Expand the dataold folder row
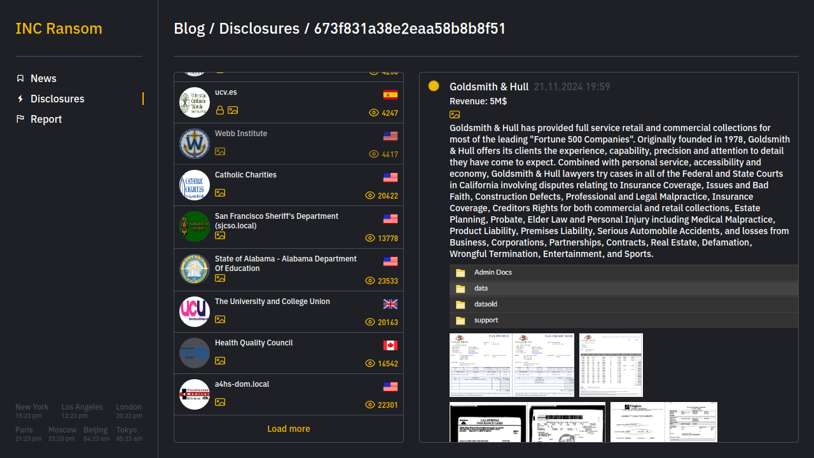 click(485, 304)
